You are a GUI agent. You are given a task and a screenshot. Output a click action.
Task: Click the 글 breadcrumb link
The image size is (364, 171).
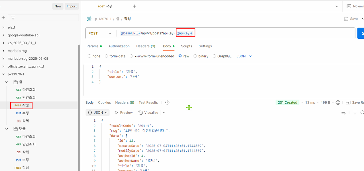pos(118,19)
